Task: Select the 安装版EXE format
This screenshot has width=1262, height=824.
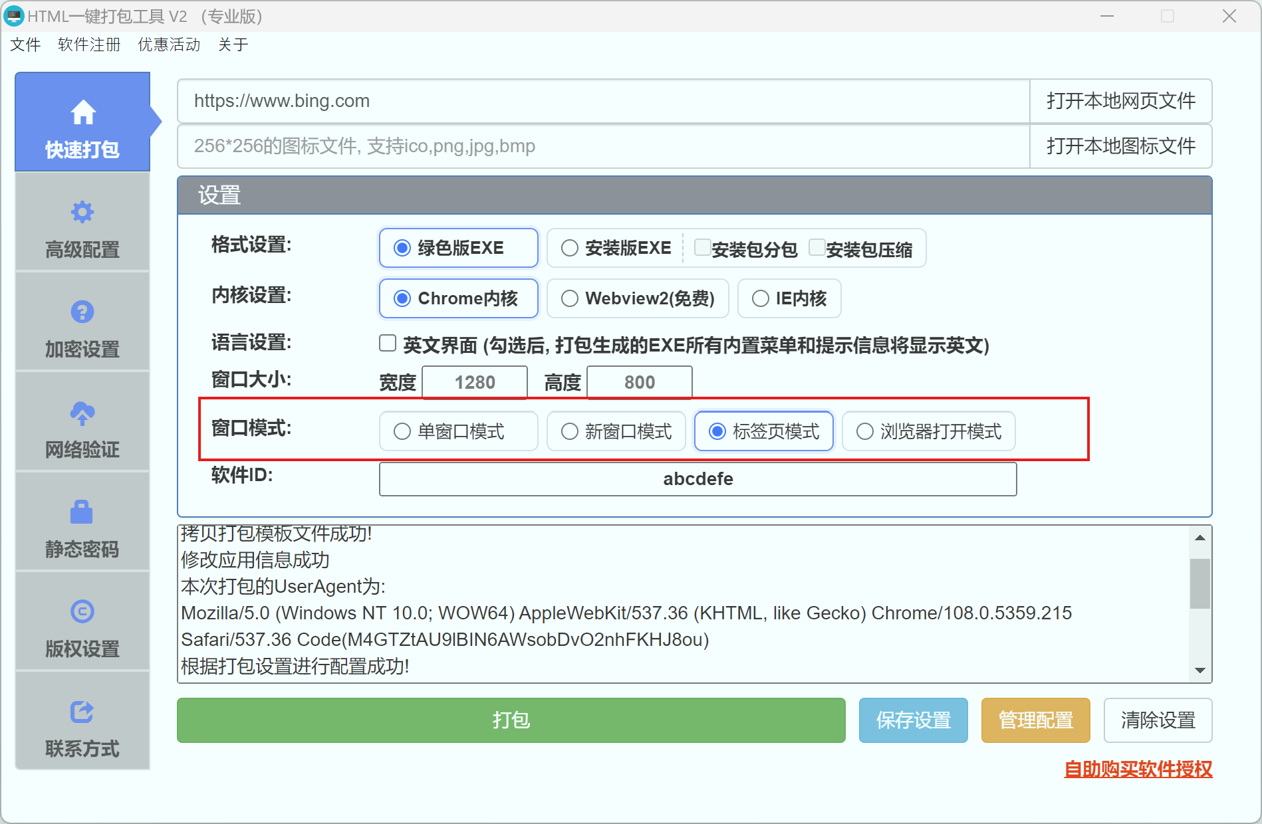Action: [x=570, y=247]
